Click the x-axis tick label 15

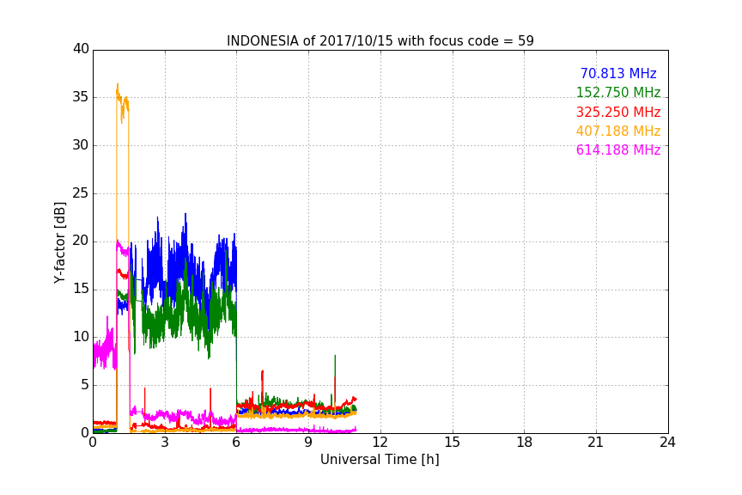tap(452, 443)
